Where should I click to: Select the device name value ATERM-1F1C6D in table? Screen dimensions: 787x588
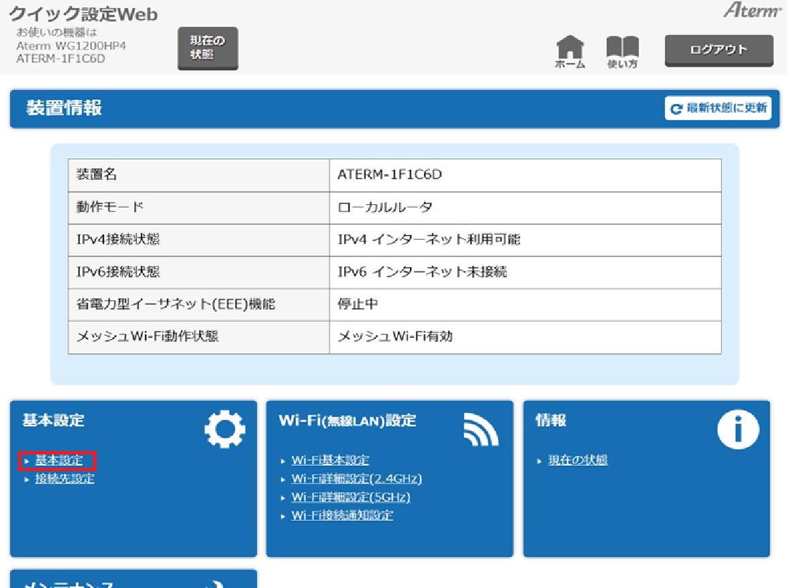(x=390, y=175)
